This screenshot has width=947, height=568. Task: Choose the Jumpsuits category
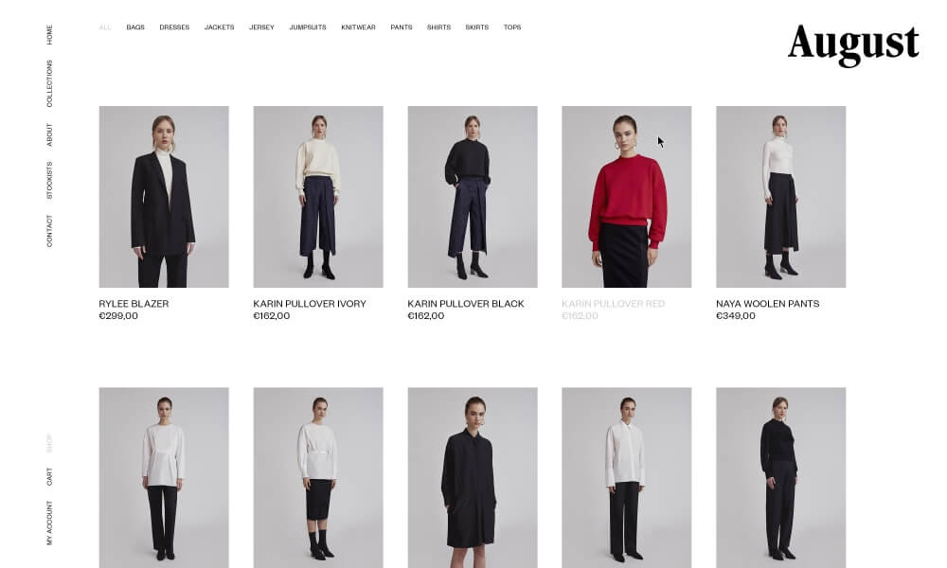point(308,27)
